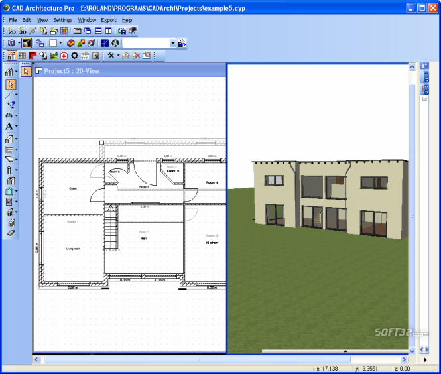Viewport: 441px width, 374px height.
Task: Open the Settings menu
Action: (62, 20)
